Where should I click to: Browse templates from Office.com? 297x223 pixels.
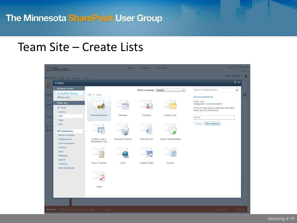(x=64, y=98)
